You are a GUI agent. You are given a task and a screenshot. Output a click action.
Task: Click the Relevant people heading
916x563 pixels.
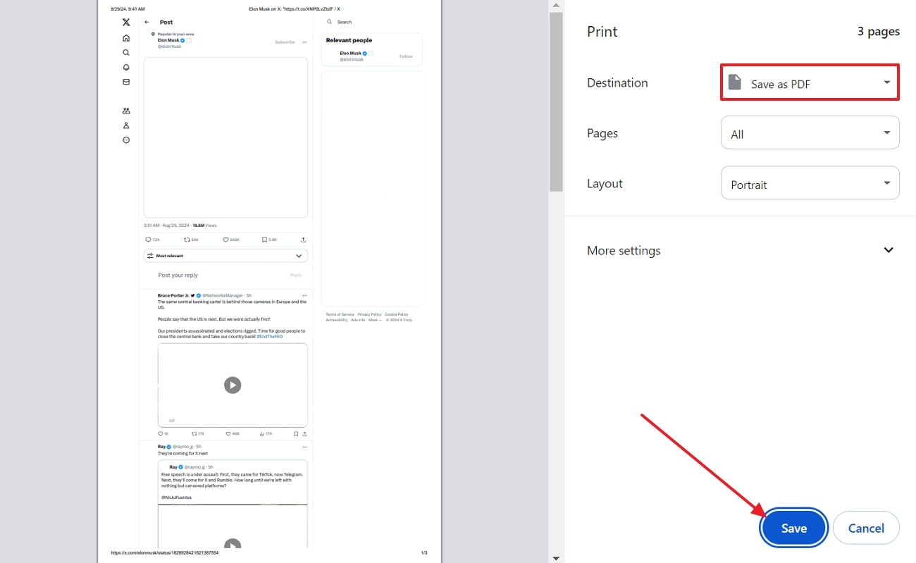pyautogui.click(x=349, y=40)
